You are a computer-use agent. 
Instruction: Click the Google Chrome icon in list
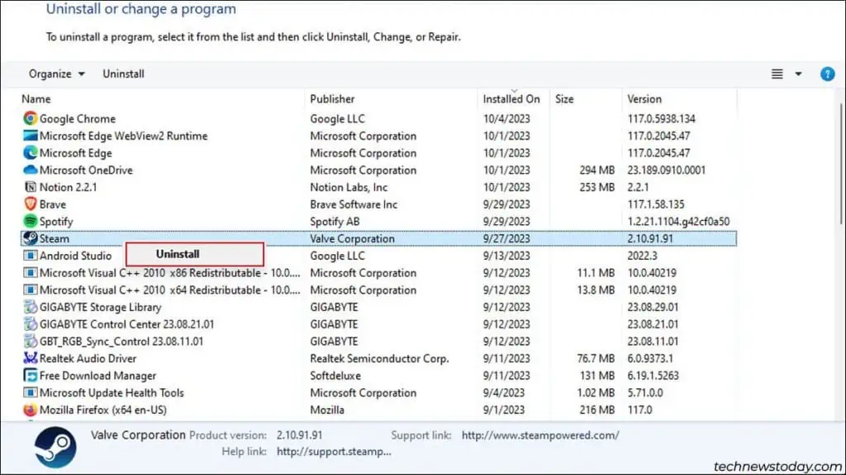[x=31, y=118]
